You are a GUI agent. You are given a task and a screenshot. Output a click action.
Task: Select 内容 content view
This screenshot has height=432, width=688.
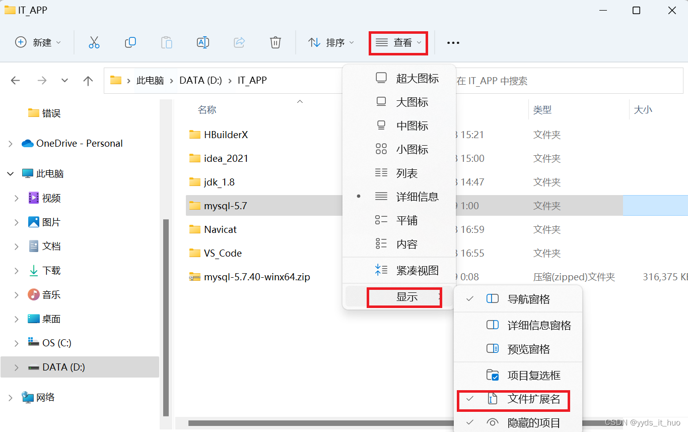(399, 244)
